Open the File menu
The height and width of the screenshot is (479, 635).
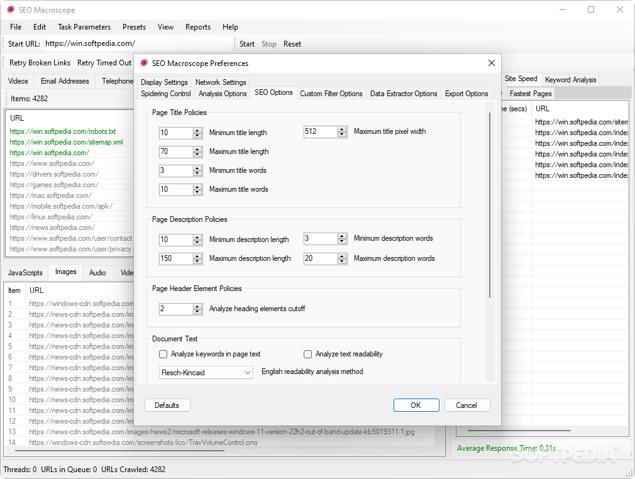[16, 27]
